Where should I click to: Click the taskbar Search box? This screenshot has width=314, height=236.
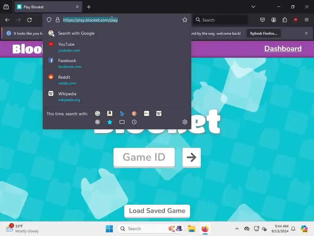[151, 229]
